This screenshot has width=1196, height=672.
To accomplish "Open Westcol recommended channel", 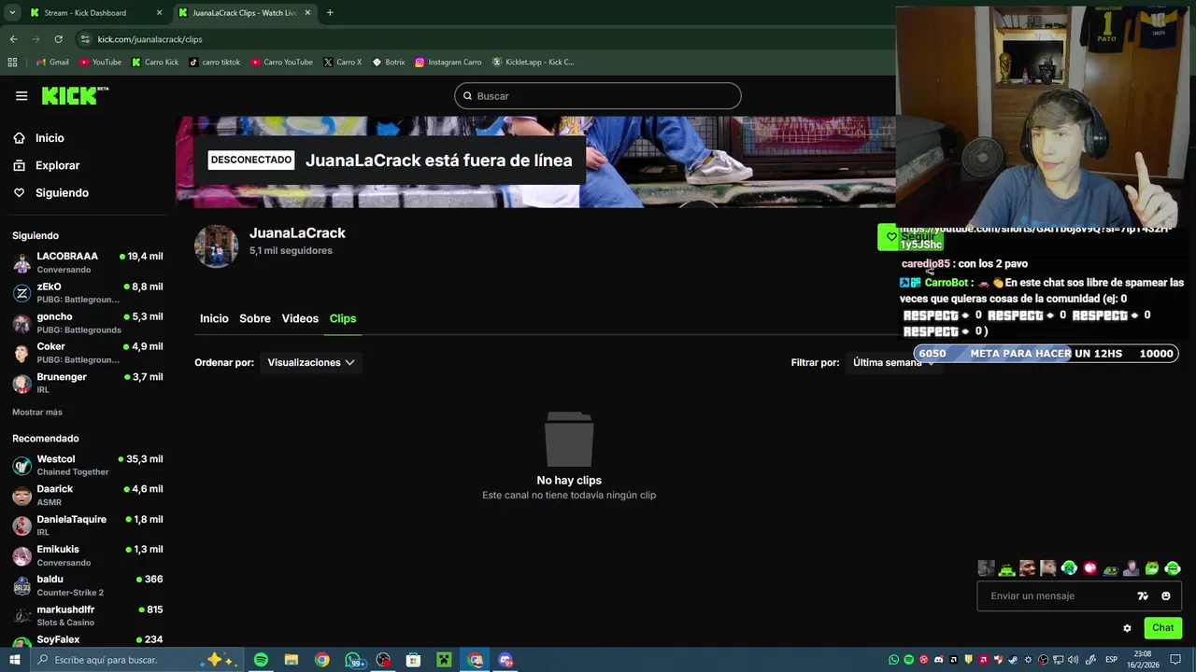I will pos(88,465).
